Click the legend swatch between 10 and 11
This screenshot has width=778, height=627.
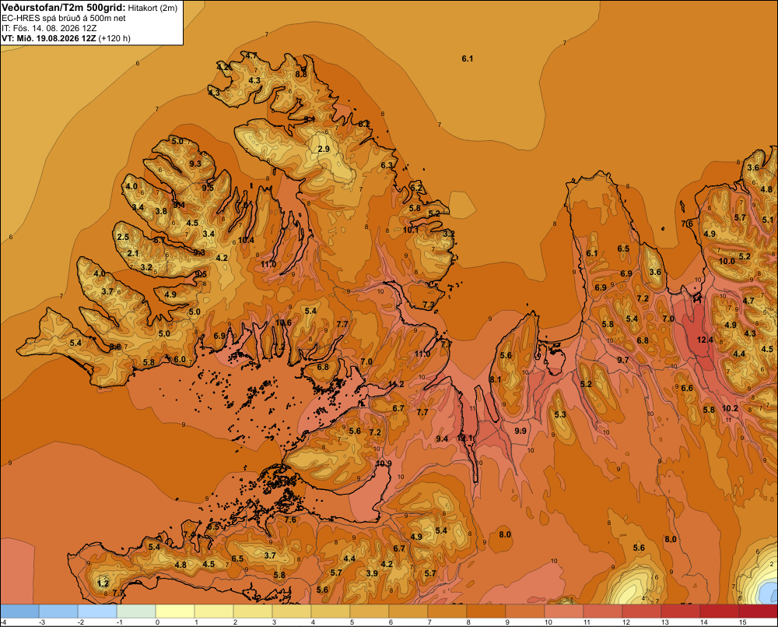pyautogui.click(x=563, y=611)
